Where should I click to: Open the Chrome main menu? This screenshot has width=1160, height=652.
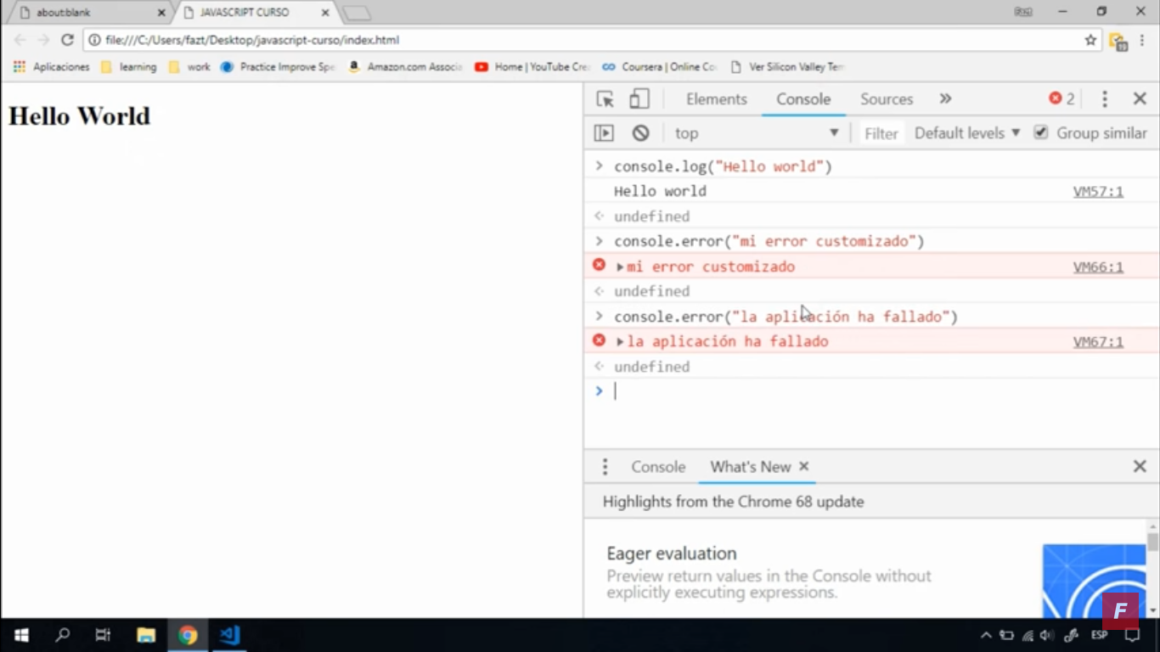[1142, 40]
